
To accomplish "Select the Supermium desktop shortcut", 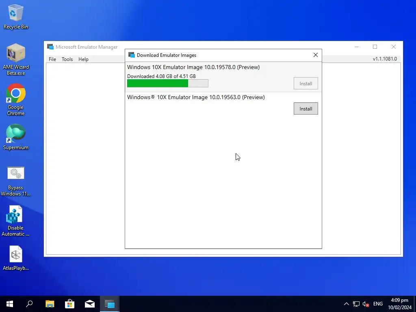I will [16, 137].
